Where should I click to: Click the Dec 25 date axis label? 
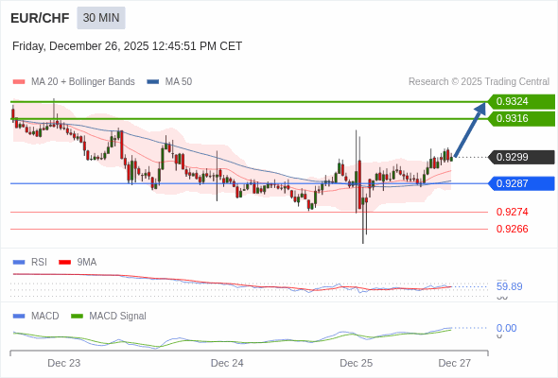[x=357, y=363]
